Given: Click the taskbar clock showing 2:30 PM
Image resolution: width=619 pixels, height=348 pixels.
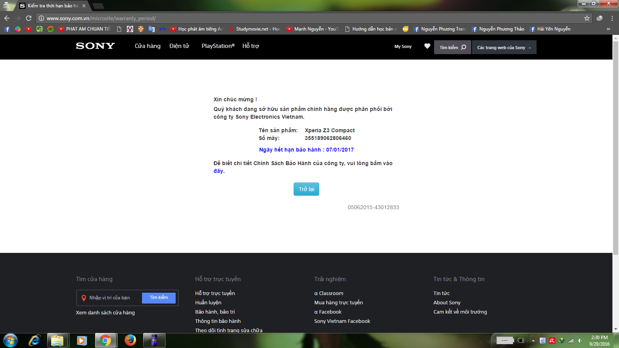Looking at the screenshot, I should 599,341.
